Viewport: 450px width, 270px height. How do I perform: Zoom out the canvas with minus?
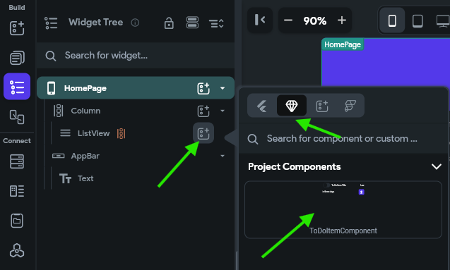tap(288, 20)
